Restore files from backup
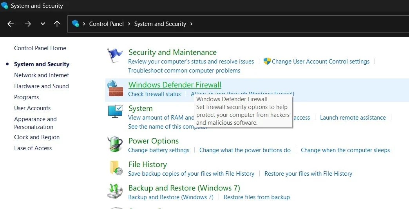This screenshot has width=409, height=209. click(257, 197)
